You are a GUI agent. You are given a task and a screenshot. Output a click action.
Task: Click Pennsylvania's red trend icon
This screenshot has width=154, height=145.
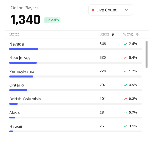(125, 71)
